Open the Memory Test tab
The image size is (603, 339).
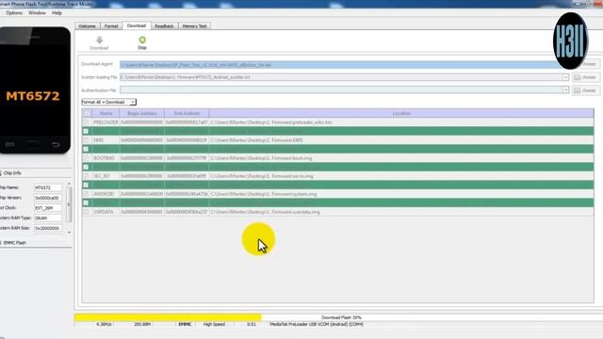click(x=195, y=26)
